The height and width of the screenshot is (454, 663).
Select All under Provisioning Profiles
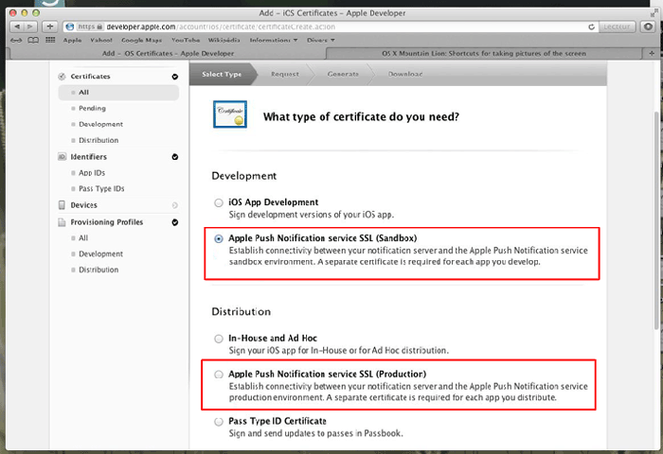click(x=83, y=238)
